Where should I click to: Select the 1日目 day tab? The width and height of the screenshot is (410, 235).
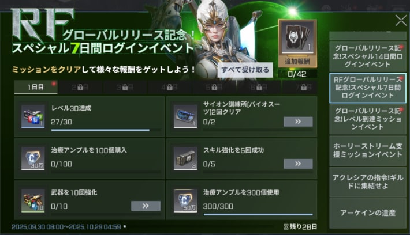tap(36, 87)
